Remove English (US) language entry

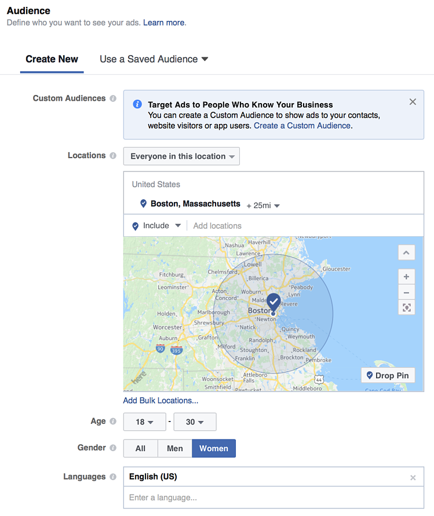pyautogui.click(x=413, y=478)
